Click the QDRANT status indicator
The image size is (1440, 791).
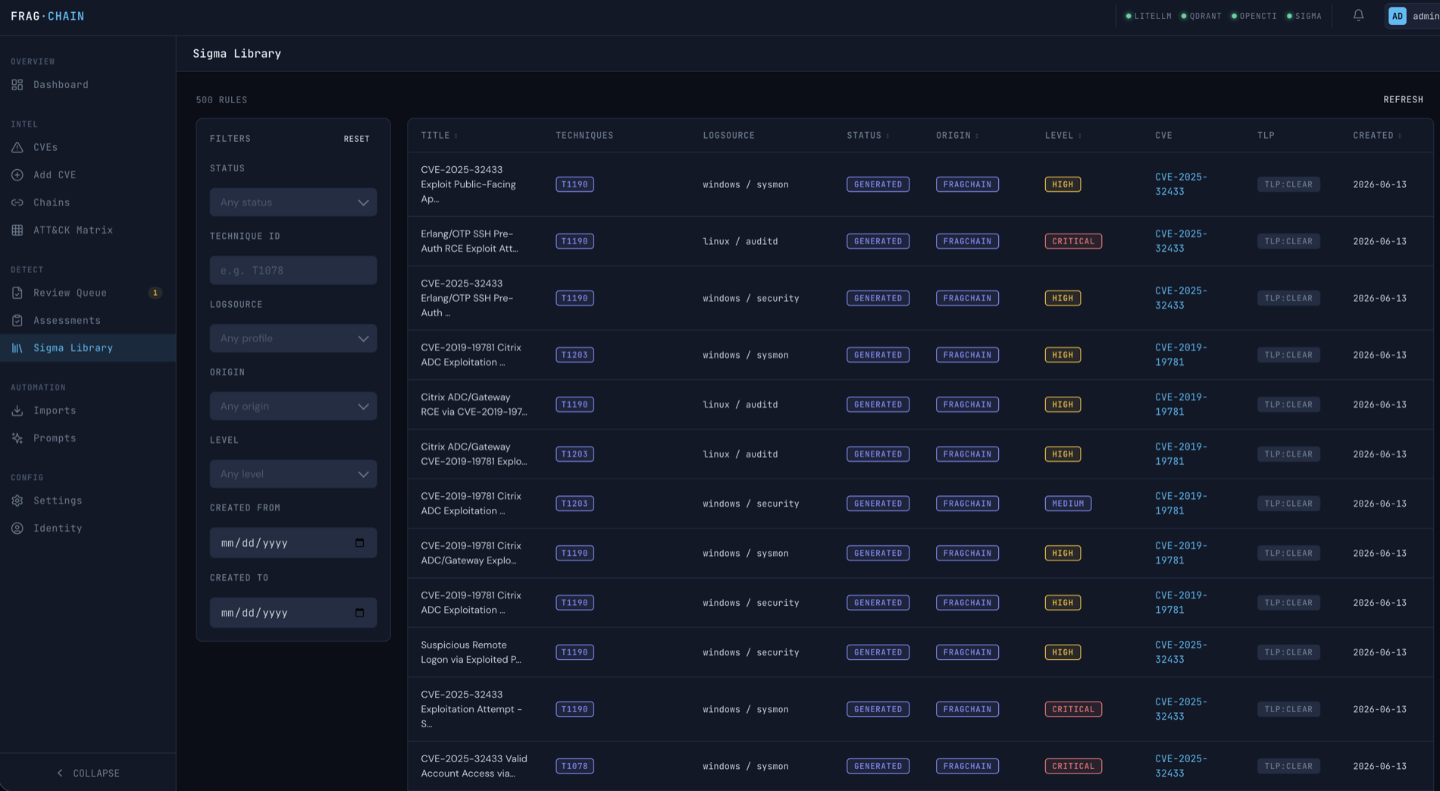[x=1201, y=16]
